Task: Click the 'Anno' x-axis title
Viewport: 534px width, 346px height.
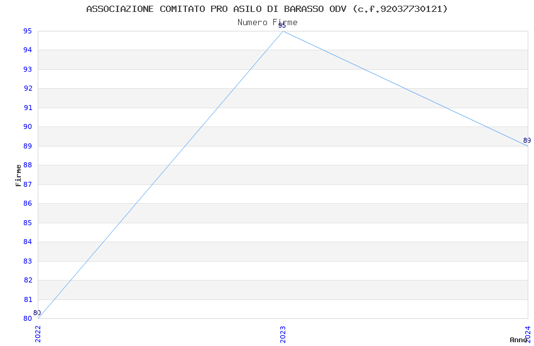Action: tap(518, 340)
